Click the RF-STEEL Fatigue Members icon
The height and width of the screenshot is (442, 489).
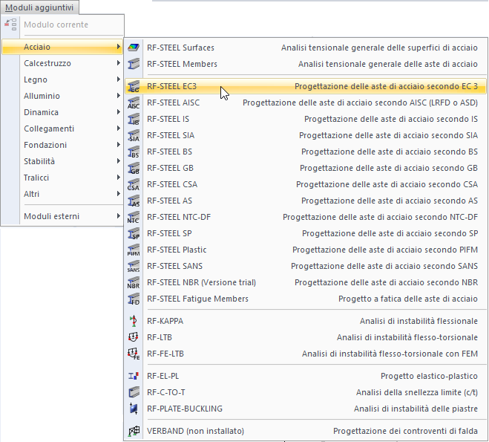(134, 299)
